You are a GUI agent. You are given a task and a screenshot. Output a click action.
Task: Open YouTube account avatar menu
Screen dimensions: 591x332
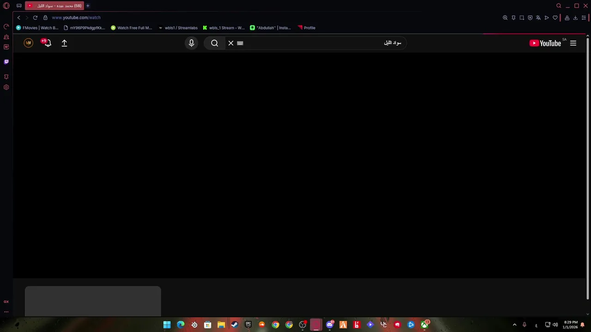29,43
